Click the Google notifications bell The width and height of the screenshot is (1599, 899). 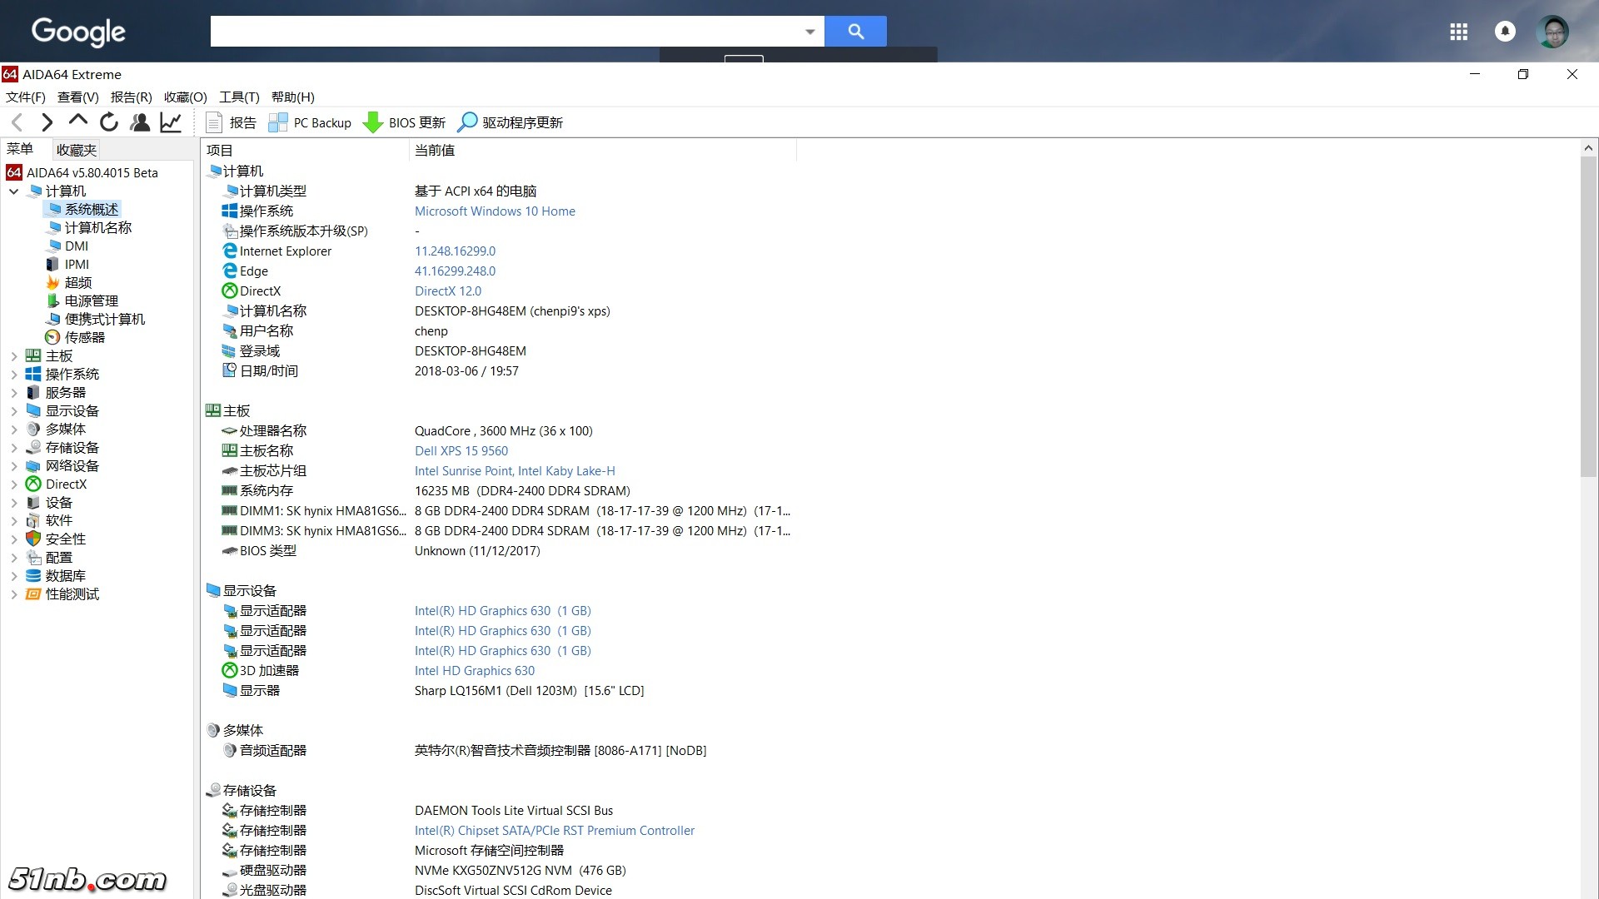[1505, 32]
